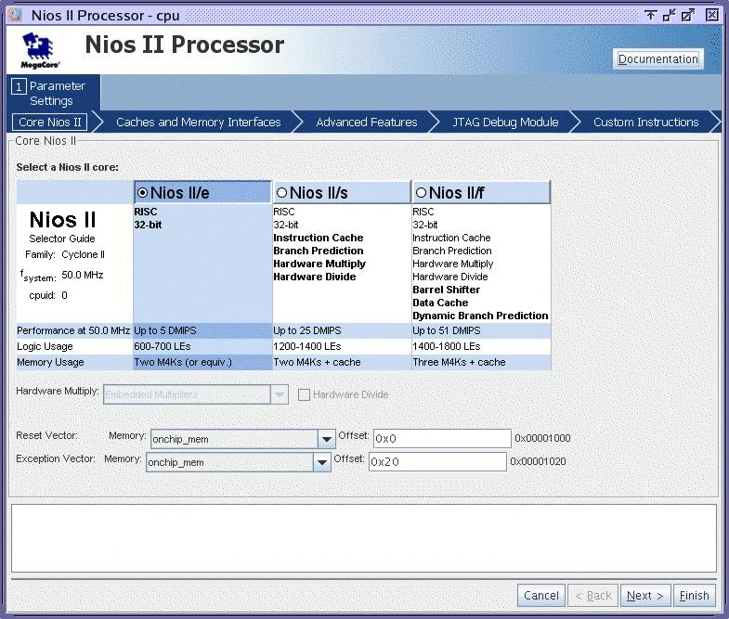
Task: Select the Nios II/e core radio button
Action: (x=143, y=192)
